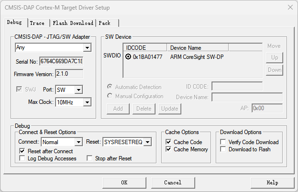Click the AP field showing 0x00
The image size is (298, 192).
267,108
